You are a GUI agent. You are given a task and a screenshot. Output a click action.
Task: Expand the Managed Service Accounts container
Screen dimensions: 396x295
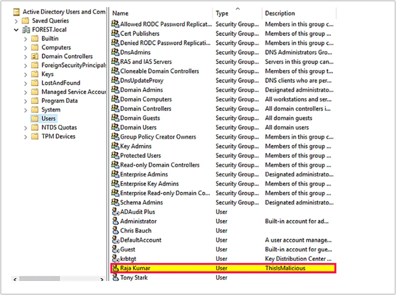[25, 92]
